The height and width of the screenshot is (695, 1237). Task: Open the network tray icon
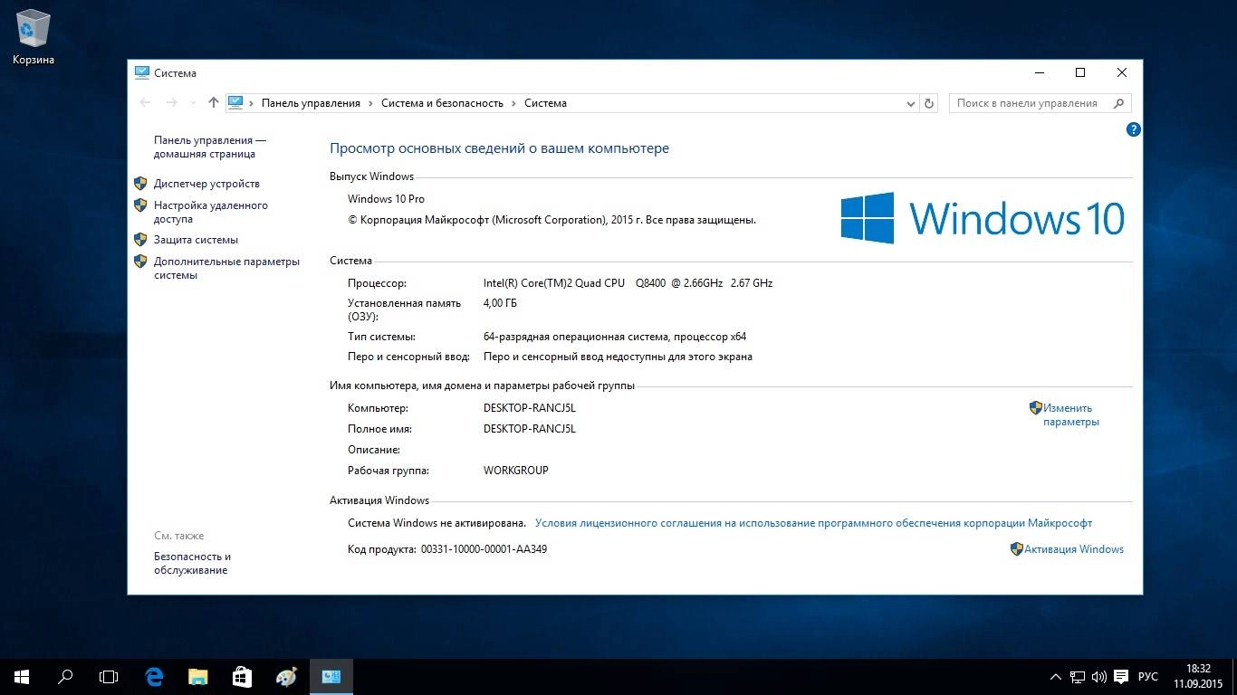click(x=1078, y=676)
